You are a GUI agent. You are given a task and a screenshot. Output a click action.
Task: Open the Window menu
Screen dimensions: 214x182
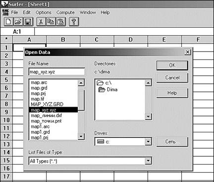[x=88, y=12]
